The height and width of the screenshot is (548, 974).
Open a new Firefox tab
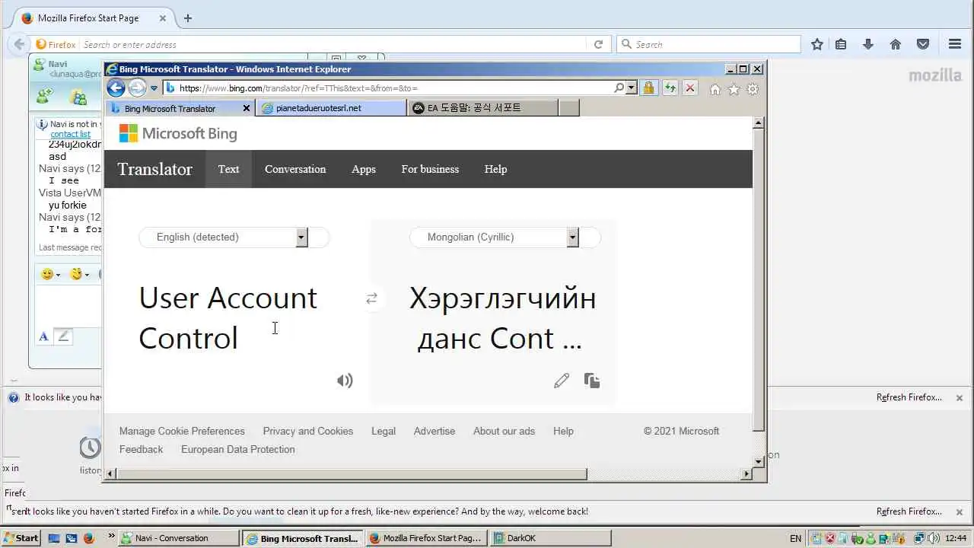click(x=188, y=18)
